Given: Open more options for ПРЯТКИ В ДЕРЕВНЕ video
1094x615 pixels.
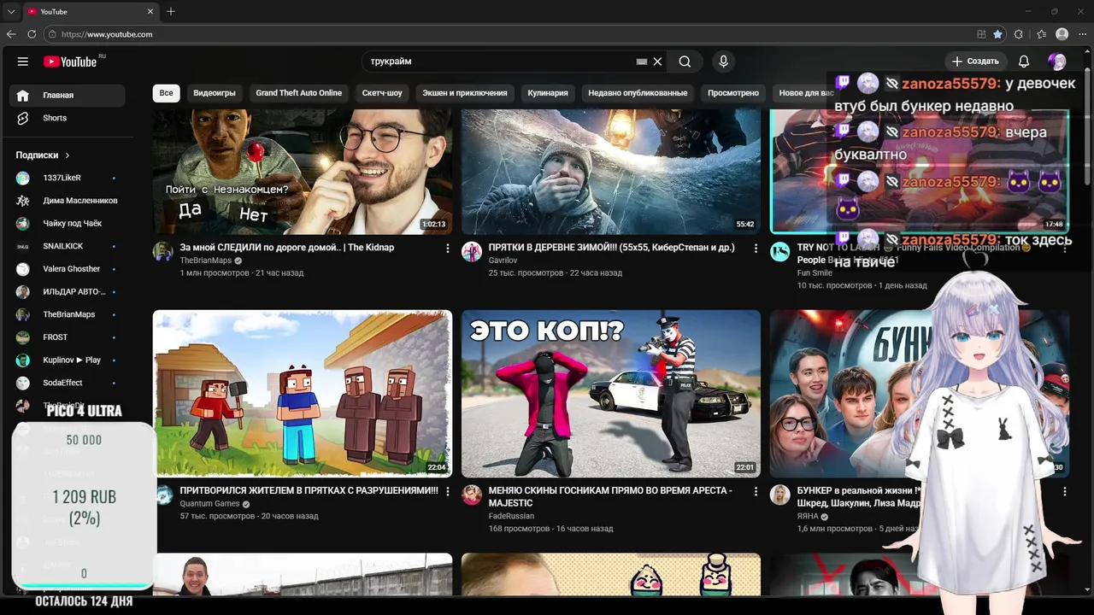Looking at the screenshot, I should click(756, 249).
